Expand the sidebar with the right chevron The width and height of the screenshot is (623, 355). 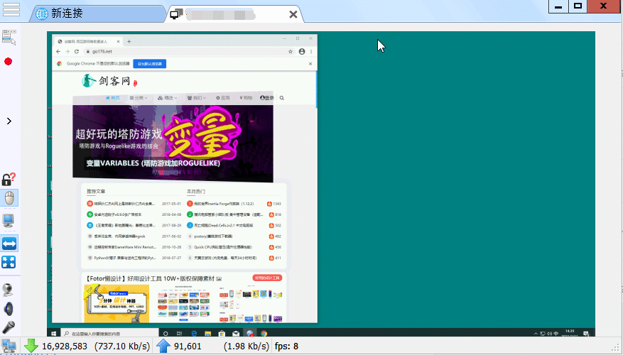pos(9,121)
